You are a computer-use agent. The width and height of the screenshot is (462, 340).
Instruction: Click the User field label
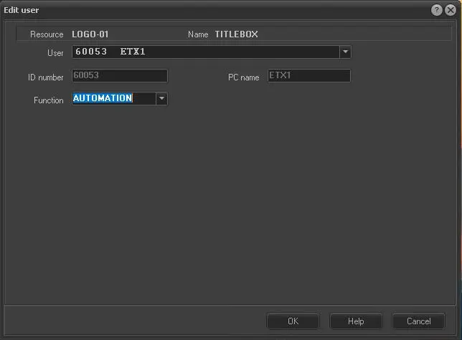tap(55, 53)
